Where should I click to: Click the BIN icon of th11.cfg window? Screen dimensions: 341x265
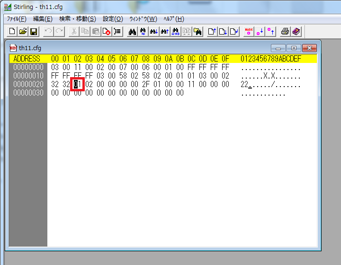pyautogui.click(x=13, y=48)
